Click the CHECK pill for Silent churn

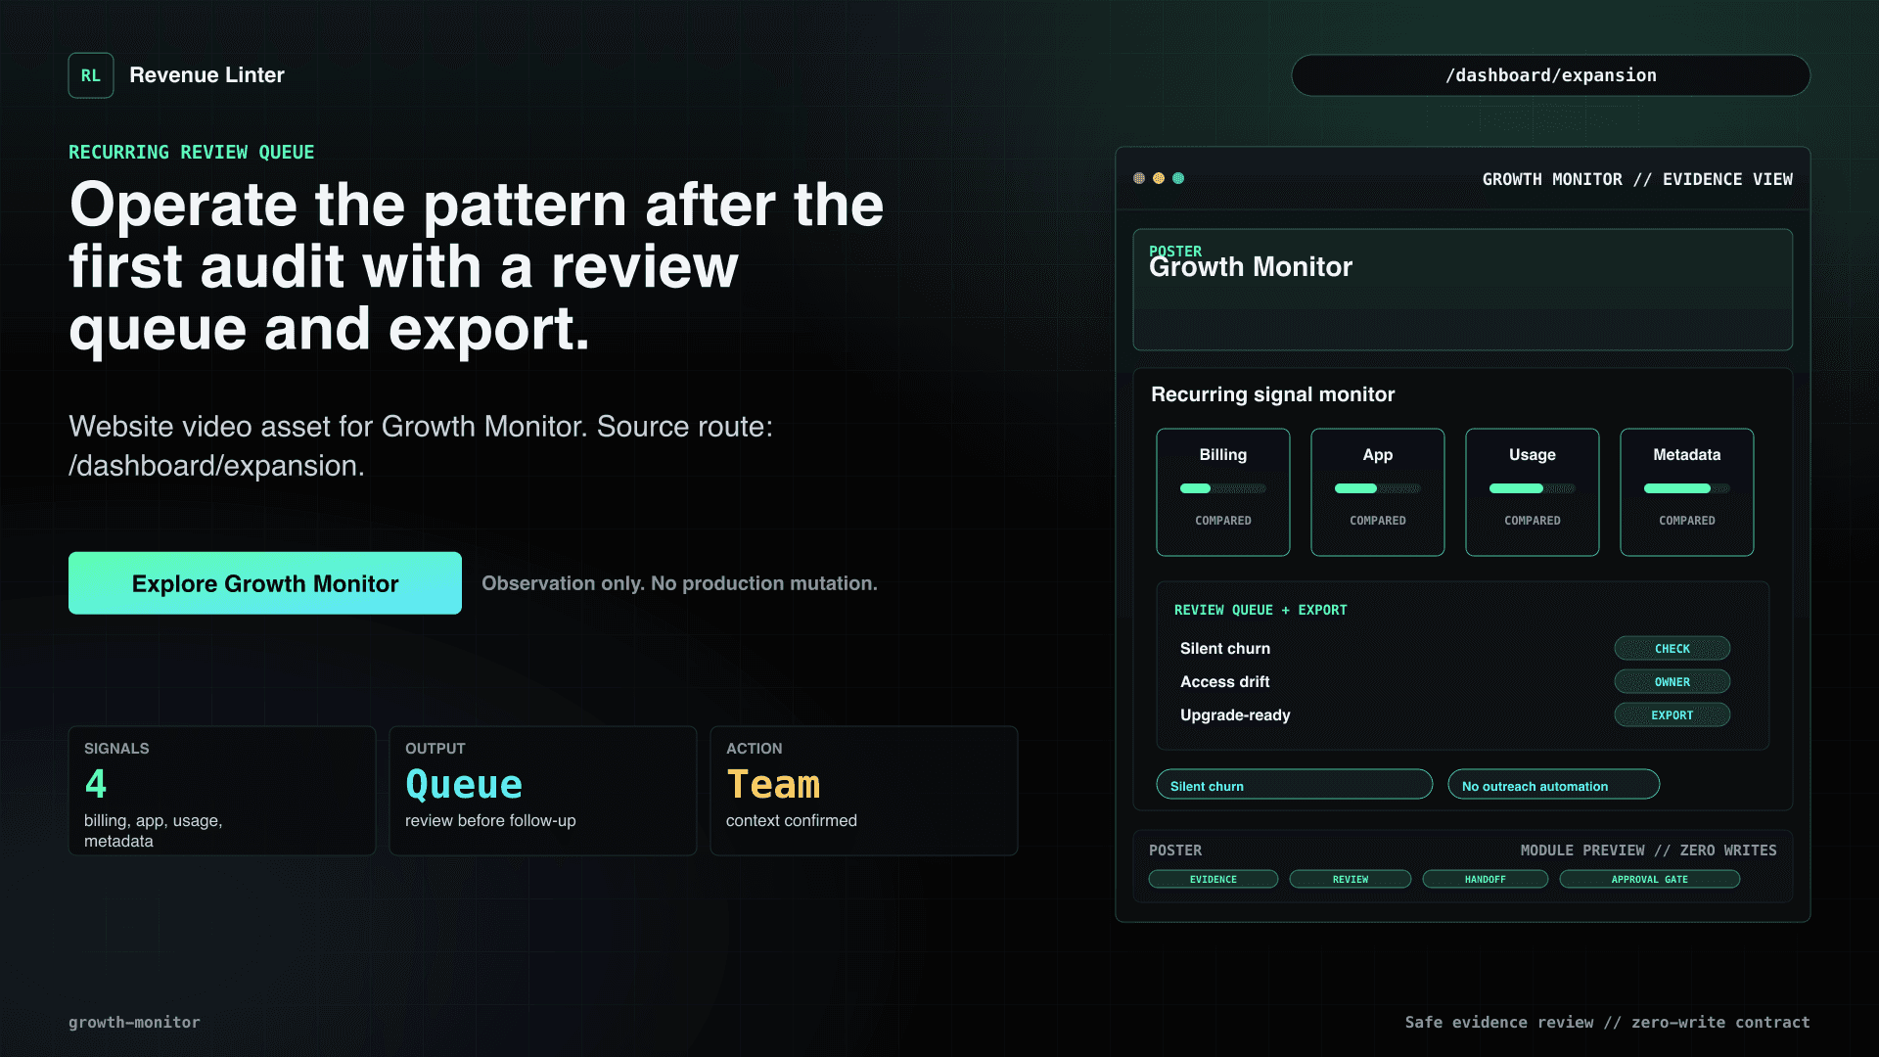[1673, 649]
